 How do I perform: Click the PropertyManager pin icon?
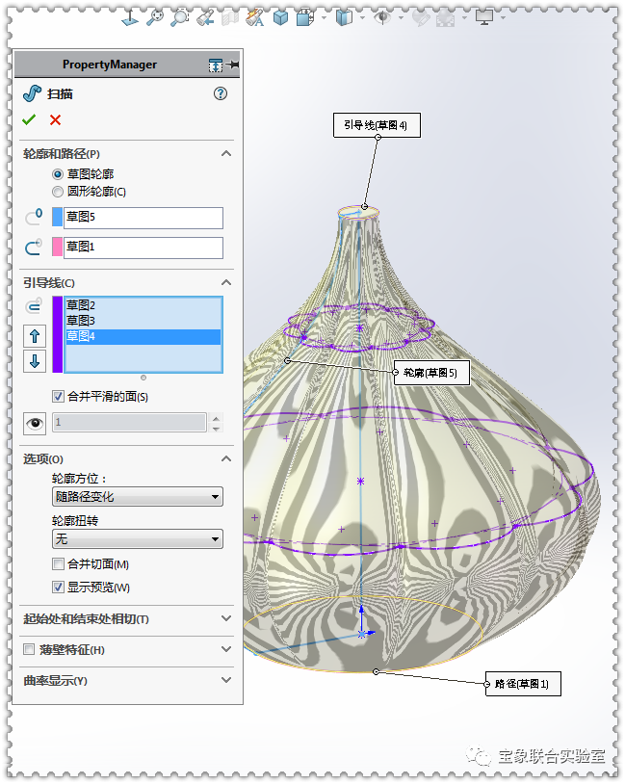(x=232, y=65)
